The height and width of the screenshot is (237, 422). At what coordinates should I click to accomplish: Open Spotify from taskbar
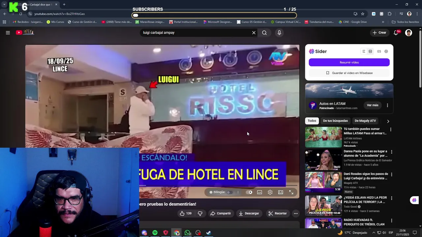coord(155,233)
